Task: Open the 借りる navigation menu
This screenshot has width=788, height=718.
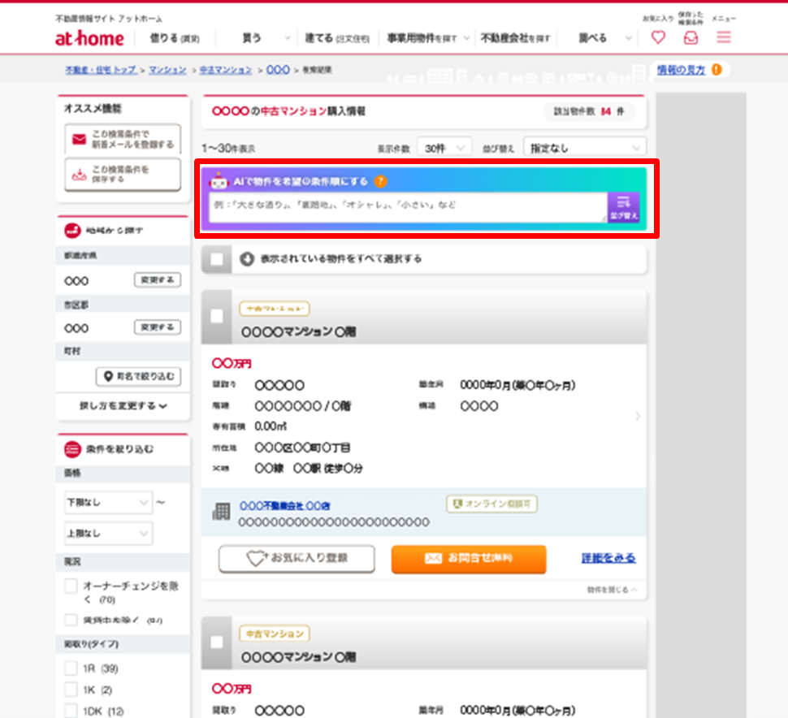Action: [x=174, y=38]
